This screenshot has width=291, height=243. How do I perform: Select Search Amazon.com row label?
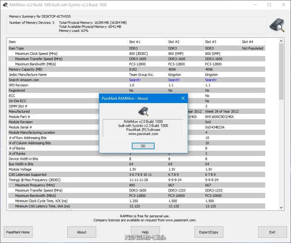tap(24, 80)
